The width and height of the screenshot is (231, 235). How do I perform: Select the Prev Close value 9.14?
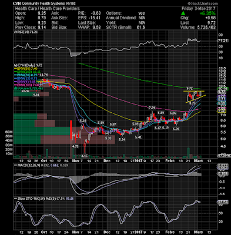point(42,27)
